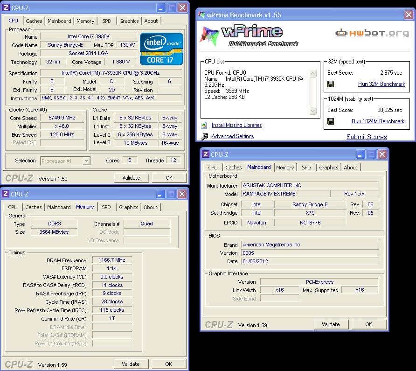Click the Bus Speed 125.0 MHz value

62,135
